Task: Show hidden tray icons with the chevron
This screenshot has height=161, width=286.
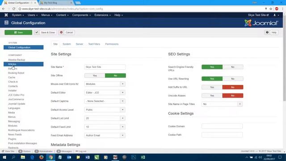Action: click(247, 157)
